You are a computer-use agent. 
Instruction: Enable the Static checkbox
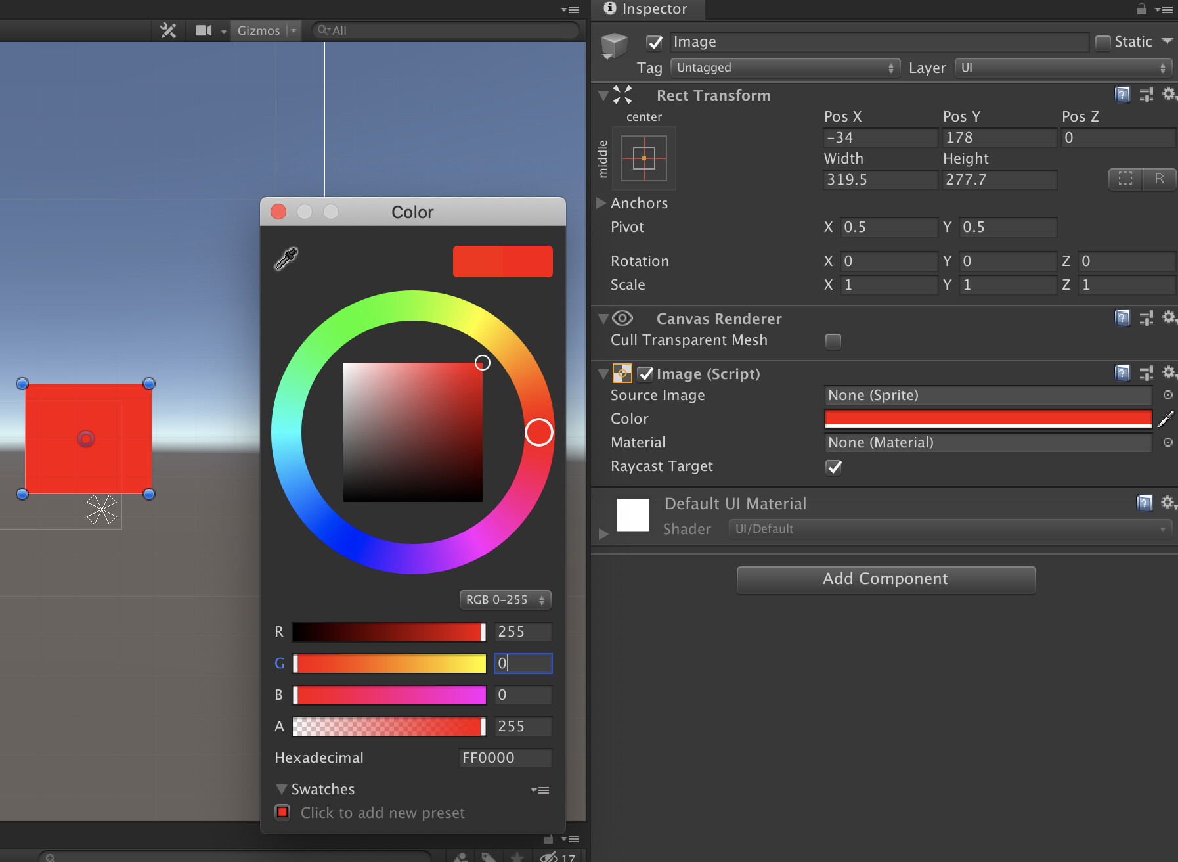click(1104, 41)
